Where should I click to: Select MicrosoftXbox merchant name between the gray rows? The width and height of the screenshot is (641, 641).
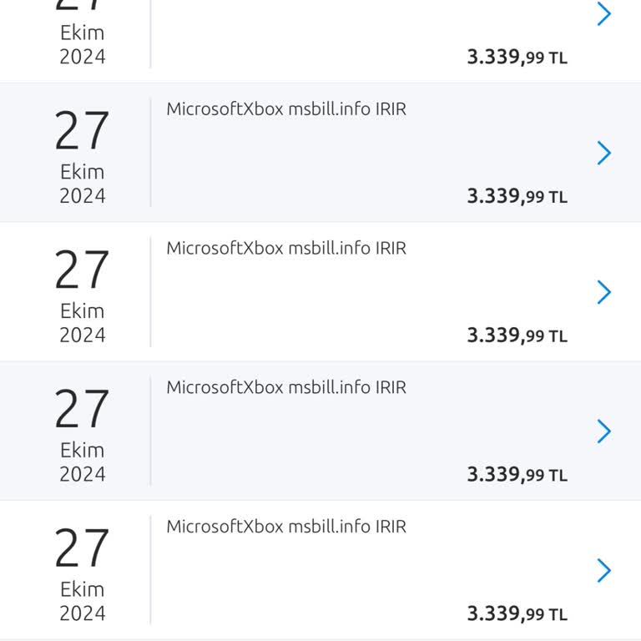286,248
